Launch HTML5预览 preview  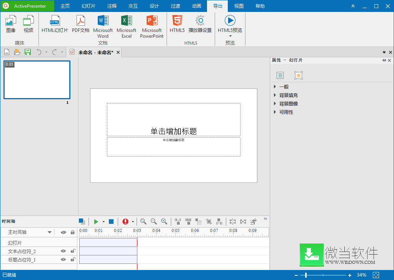230,26
